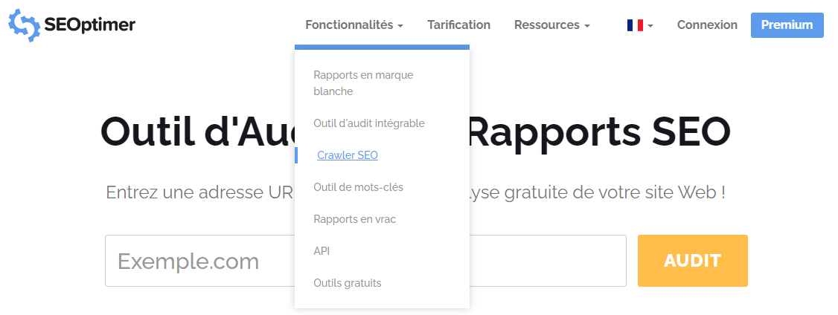Open Rapports en vrac from dropdown
The height and width of the screenshot is (315, 838).
(x=354, y=219)
